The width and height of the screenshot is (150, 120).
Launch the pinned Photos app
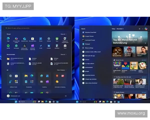click(x=41, y=39)
